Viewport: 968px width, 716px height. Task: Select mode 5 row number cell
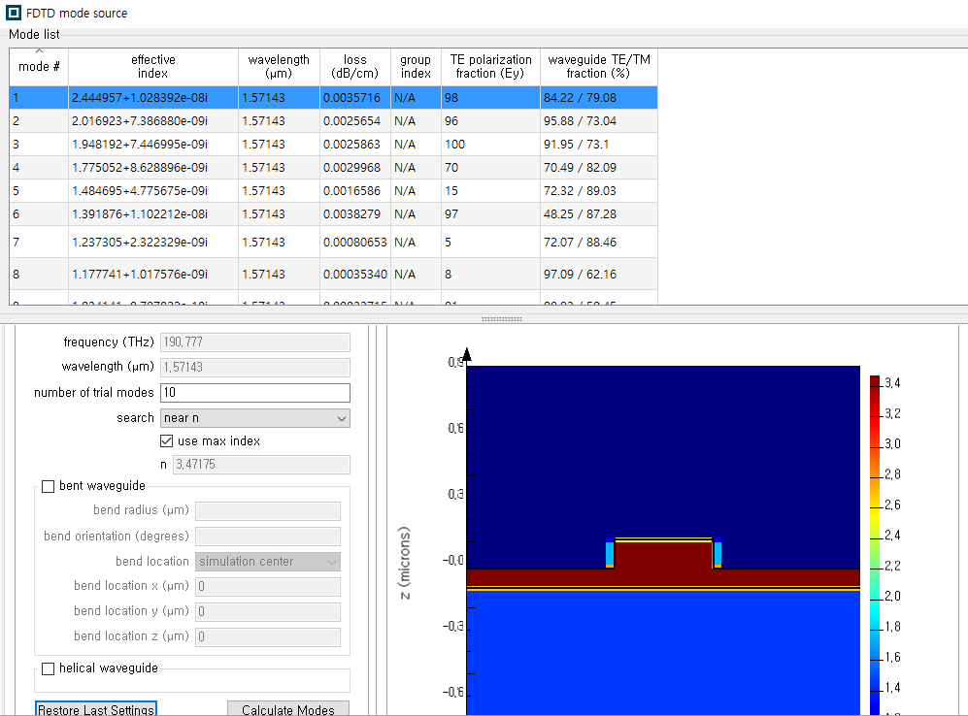[39, 191]
